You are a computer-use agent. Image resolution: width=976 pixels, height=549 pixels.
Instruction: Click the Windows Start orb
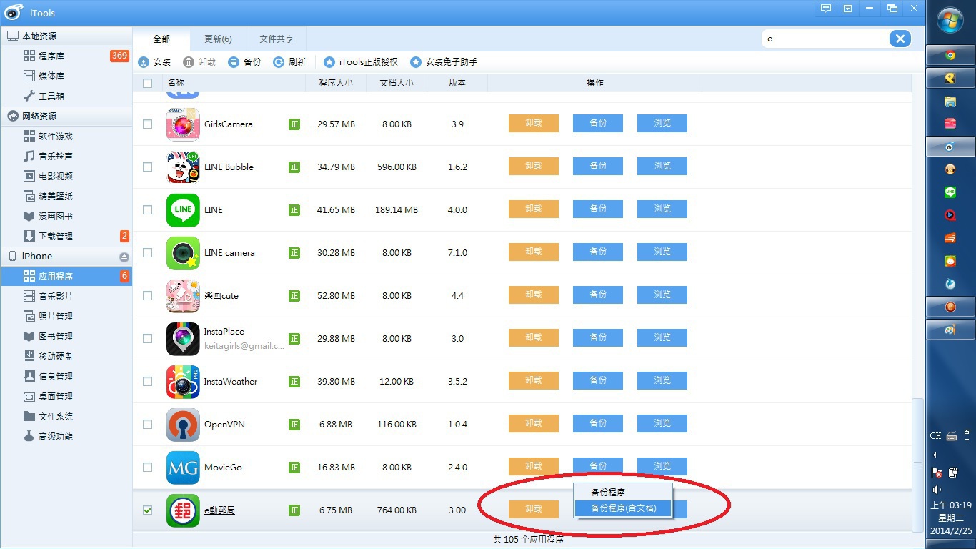click(x=950, y=21)
